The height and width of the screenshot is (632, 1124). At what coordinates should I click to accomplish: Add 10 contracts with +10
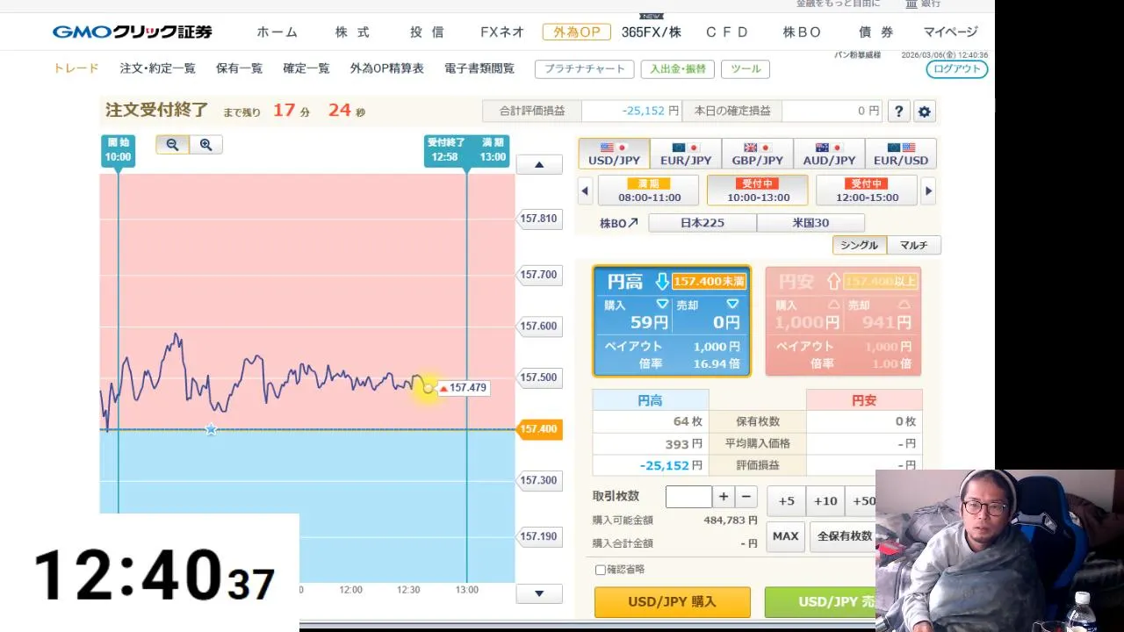coord(825,501)
